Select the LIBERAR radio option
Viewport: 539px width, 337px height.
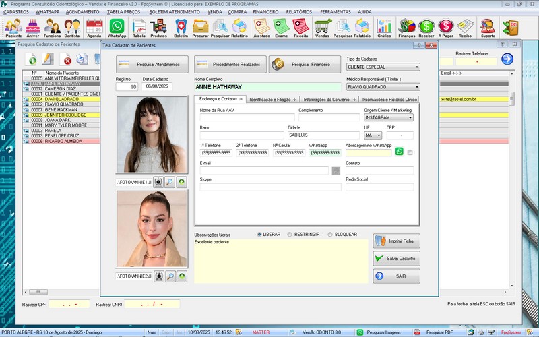[259, 235]
